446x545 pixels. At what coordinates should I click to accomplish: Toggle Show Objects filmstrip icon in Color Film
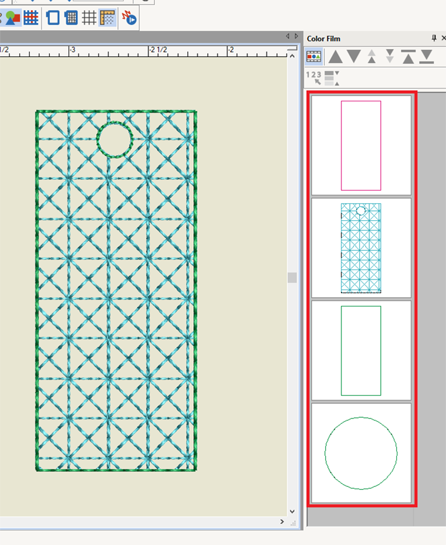pyautogui.click(x=314, y=57)
